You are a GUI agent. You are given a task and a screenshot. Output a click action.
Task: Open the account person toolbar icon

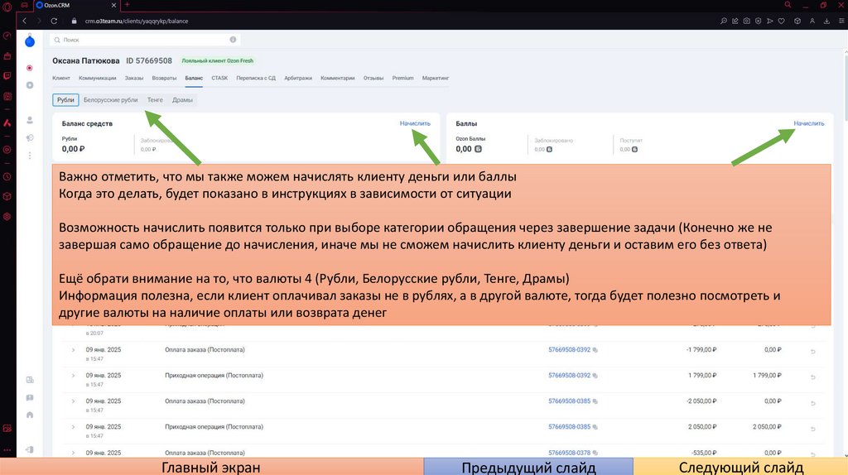click(812, 21)
